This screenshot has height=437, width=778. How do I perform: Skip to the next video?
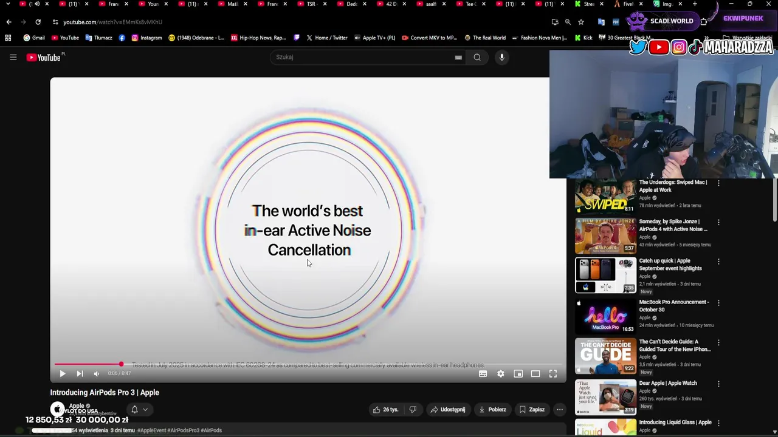click(x=80, y=374)
